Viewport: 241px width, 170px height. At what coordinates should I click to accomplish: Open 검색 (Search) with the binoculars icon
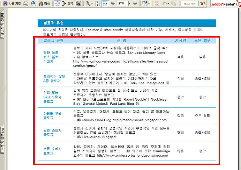click(x=44, y=4)
